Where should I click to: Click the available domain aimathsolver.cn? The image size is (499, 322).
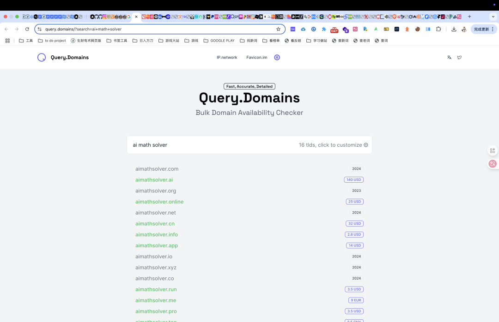[155, 224]
